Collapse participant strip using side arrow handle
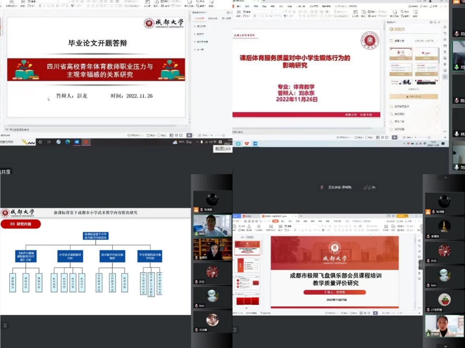Image resolution: width=465 pixels, height=348 pixels. (x=421, y=264)
